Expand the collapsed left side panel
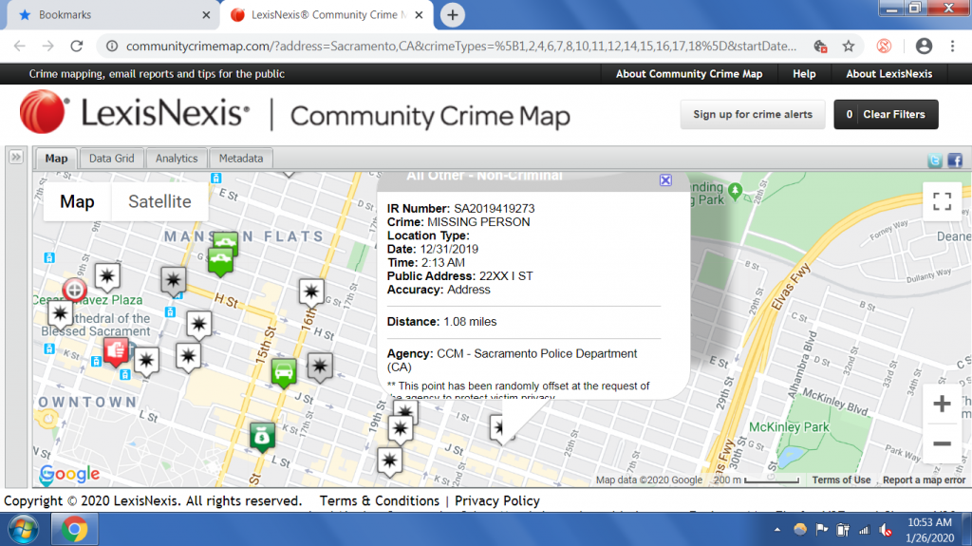This screenshot has width=972, height=546. click(16, 158)
